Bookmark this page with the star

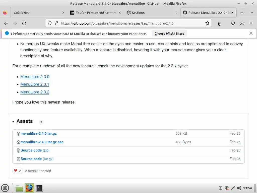pyautogui.click(x=207, y=23)
